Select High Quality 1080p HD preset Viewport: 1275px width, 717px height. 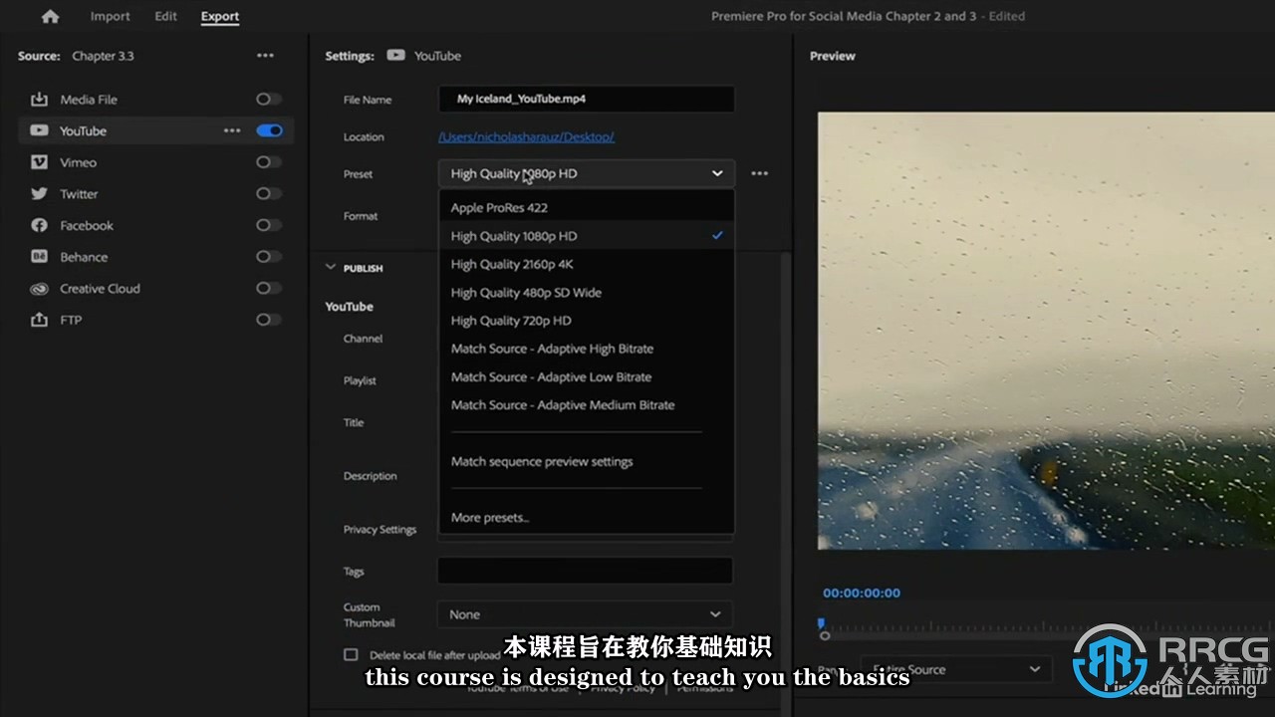(x=587, y=236)
